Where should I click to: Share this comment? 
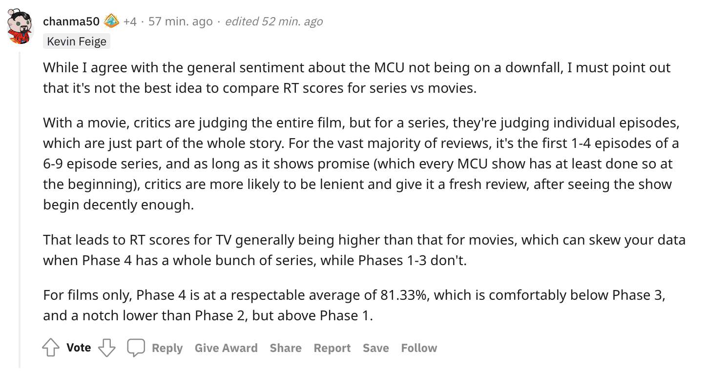click(x=285, y=348)
